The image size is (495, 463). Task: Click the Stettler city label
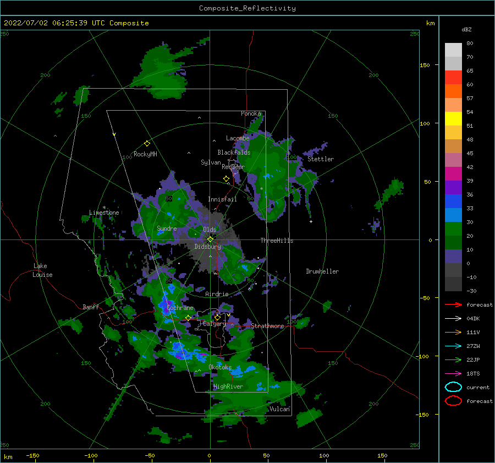(x=321, y=159)
